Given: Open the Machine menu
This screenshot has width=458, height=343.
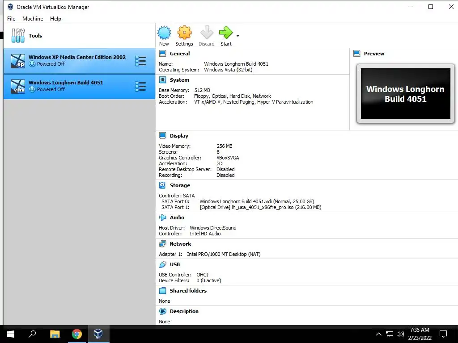Looking at the screenshot, I should coord(33,19).
